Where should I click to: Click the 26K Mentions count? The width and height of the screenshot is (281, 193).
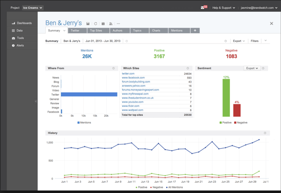pos(87,57)
